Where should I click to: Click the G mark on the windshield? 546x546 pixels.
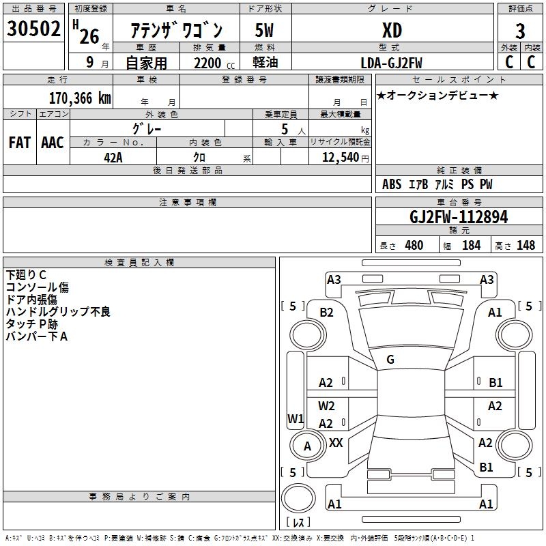point(390,360)
